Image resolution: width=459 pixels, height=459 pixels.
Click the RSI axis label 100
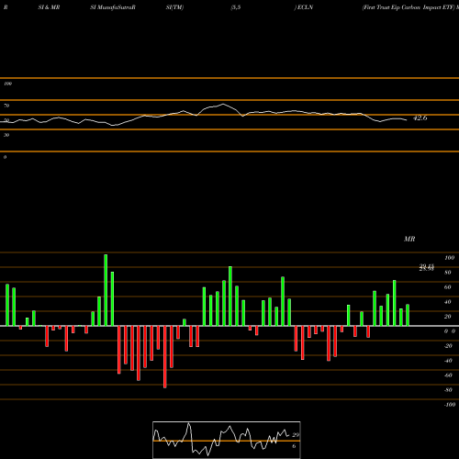(x=7, y=84)
